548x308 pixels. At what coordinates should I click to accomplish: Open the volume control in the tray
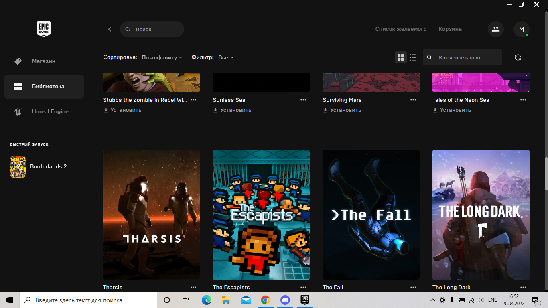click(x=481, y=300)
